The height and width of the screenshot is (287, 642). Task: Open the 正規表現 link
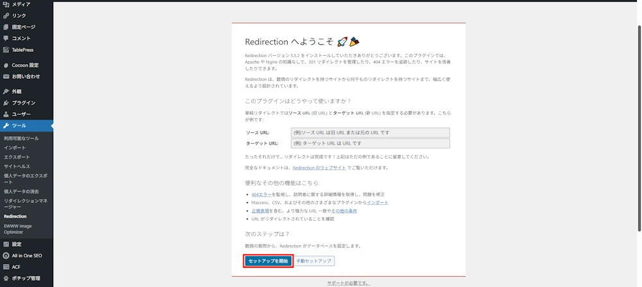point(261,211)
